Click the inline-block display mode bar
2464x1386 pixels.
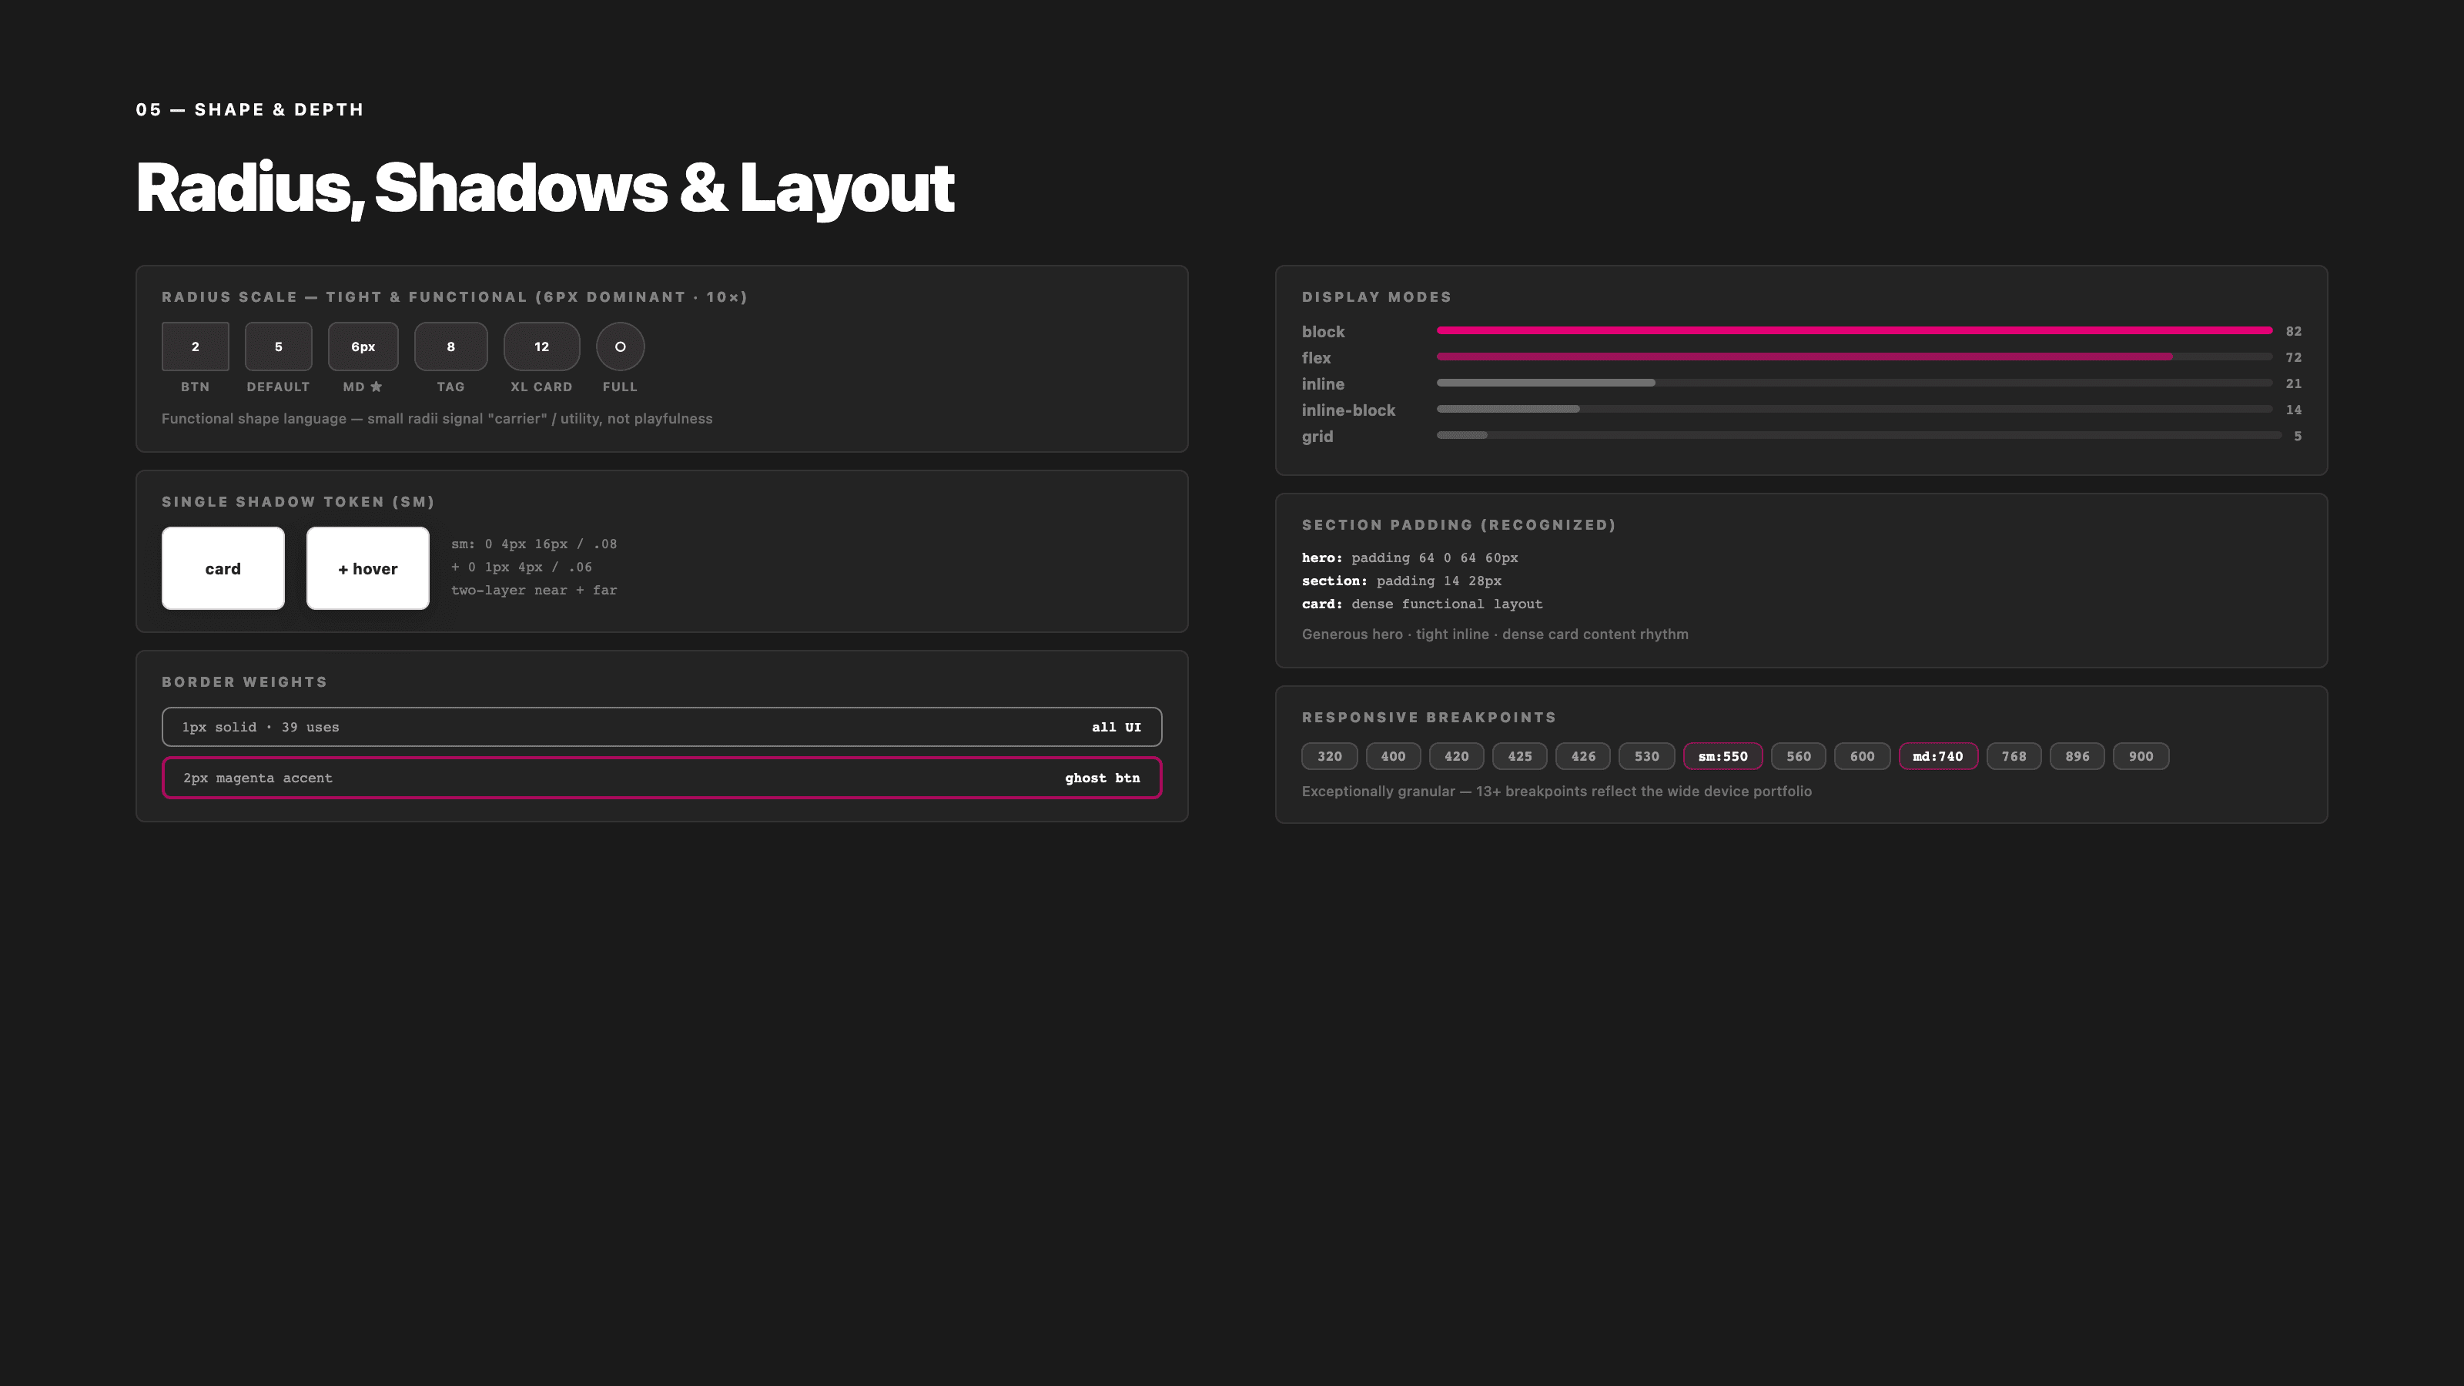point(1853,410)
